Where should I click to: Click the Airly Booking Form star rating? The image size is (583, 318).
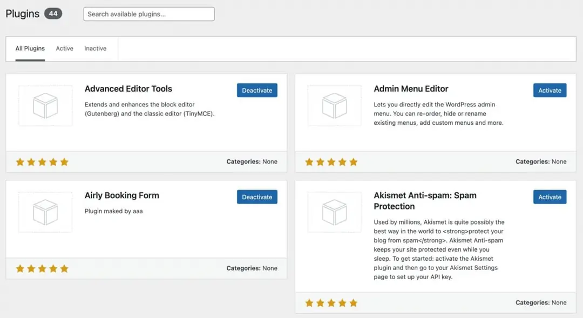click(42, 268)
